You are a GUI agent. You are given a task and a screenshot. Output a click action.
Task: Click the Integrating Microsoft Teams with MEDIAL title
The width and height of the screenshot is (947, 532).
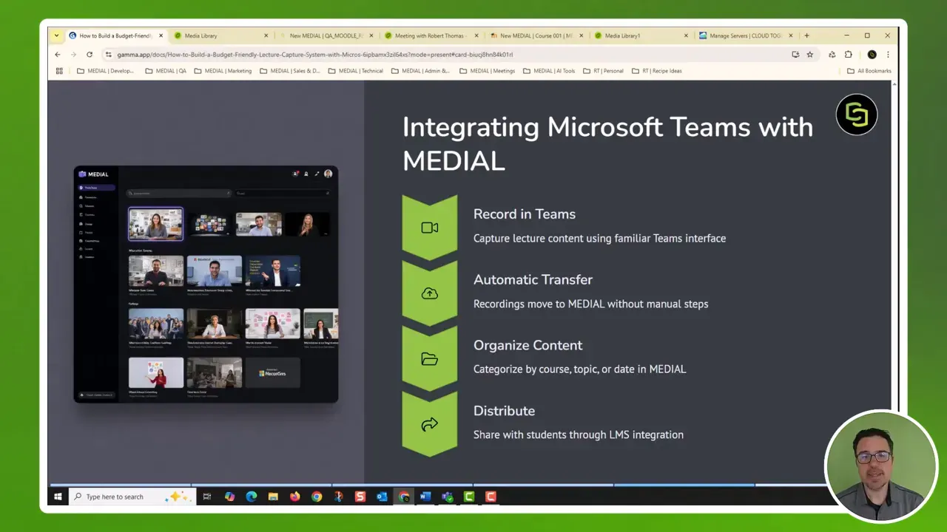tap(607, 143)
